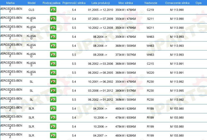Screen dimensions: 207x140
Task: Select the M 113.991 cell in the W220 row
Action: click(x=177, y=73)
